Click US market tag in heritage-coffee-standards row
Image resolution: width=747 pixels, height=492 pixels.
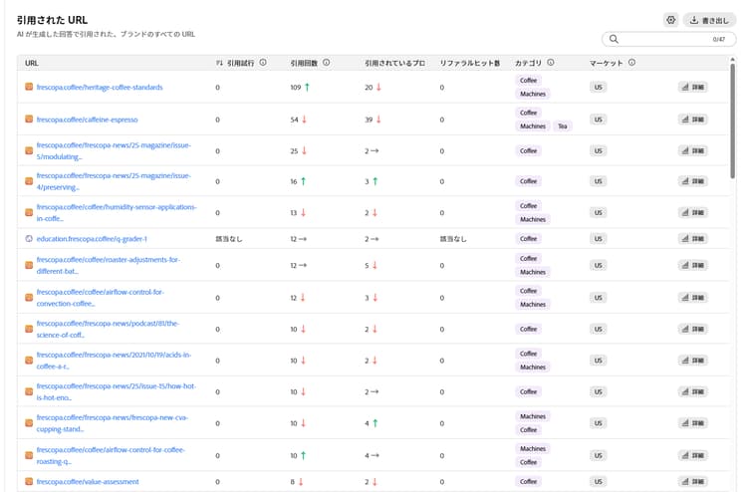[x=599, y=88]
